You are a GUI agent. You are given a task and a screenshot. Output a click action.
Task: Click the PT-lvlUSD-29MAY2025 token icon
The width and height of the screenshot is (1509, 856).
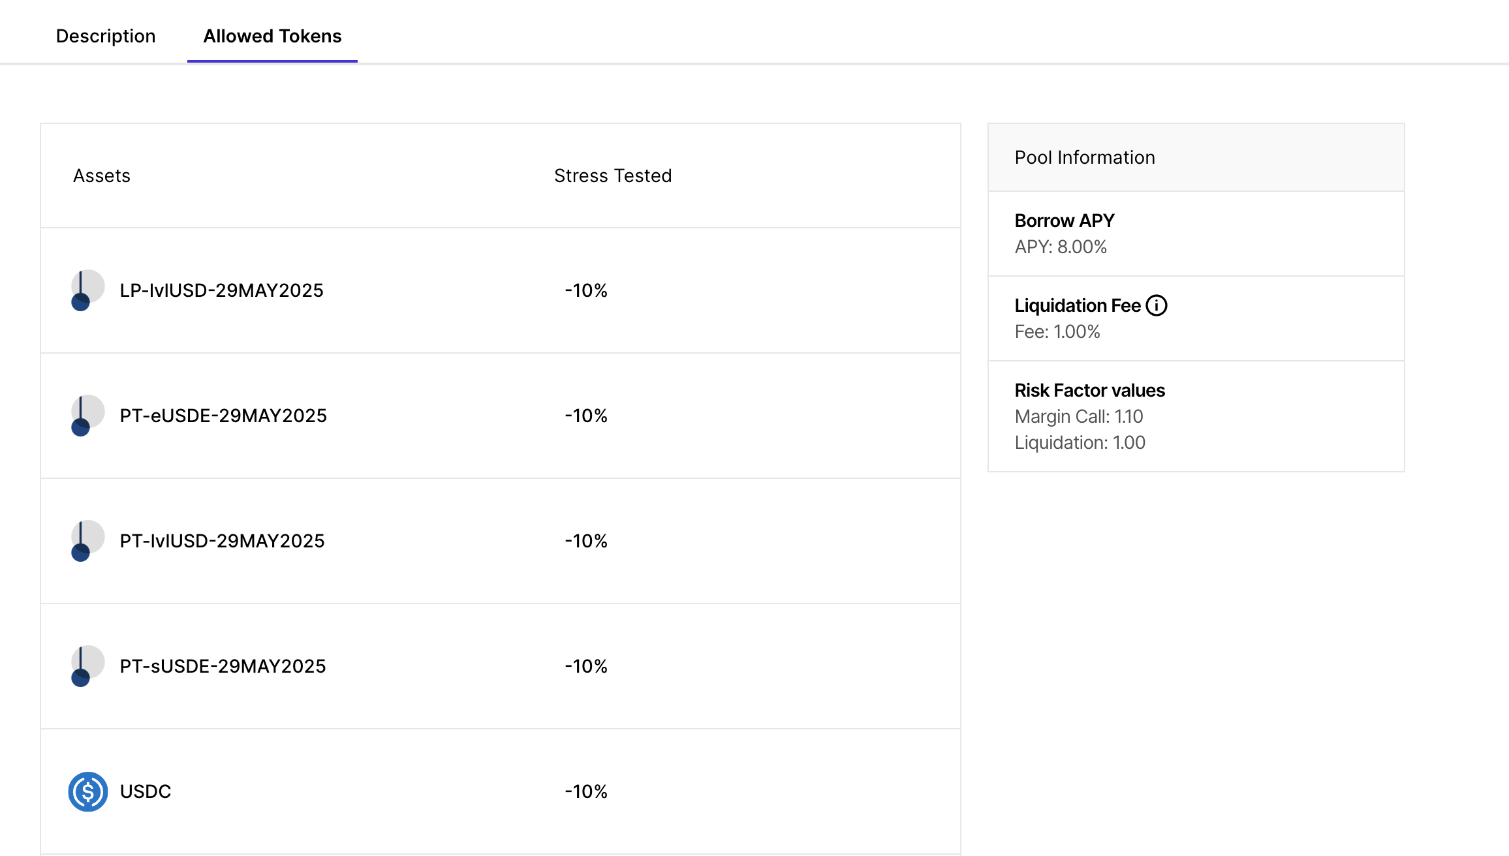(87, 541)
